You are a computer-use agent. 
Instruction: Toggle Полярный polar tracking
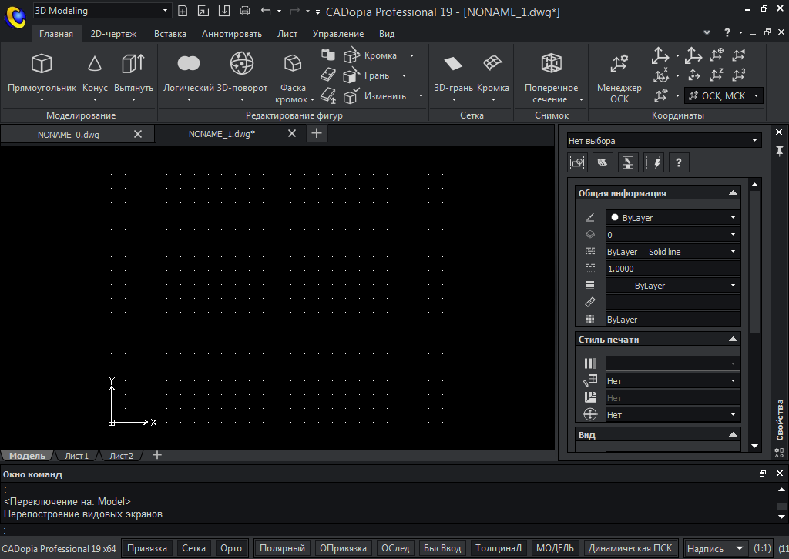coord(282,548)
